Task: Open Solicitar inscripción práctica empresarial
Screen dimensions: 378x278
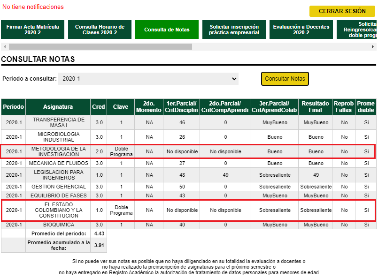Action: [234, 30]
